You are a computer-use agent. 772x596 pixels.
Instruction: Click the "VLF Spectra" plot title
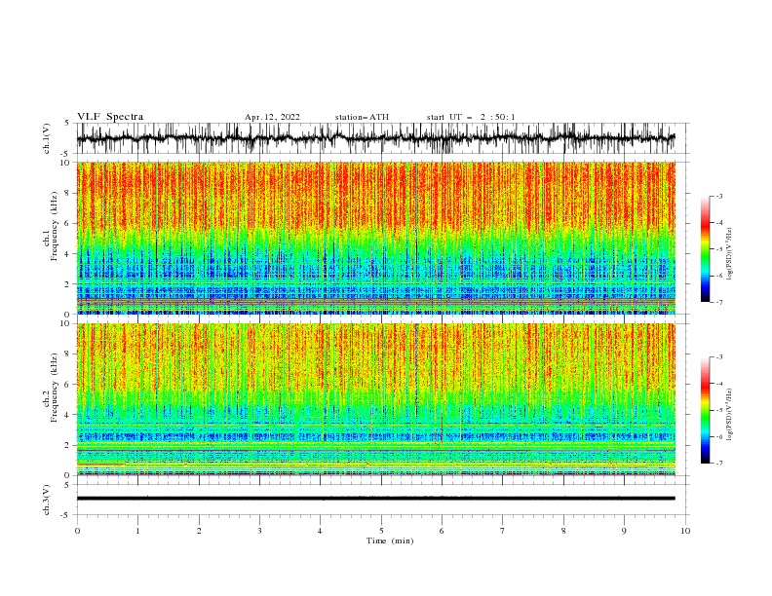coord(110,117)
